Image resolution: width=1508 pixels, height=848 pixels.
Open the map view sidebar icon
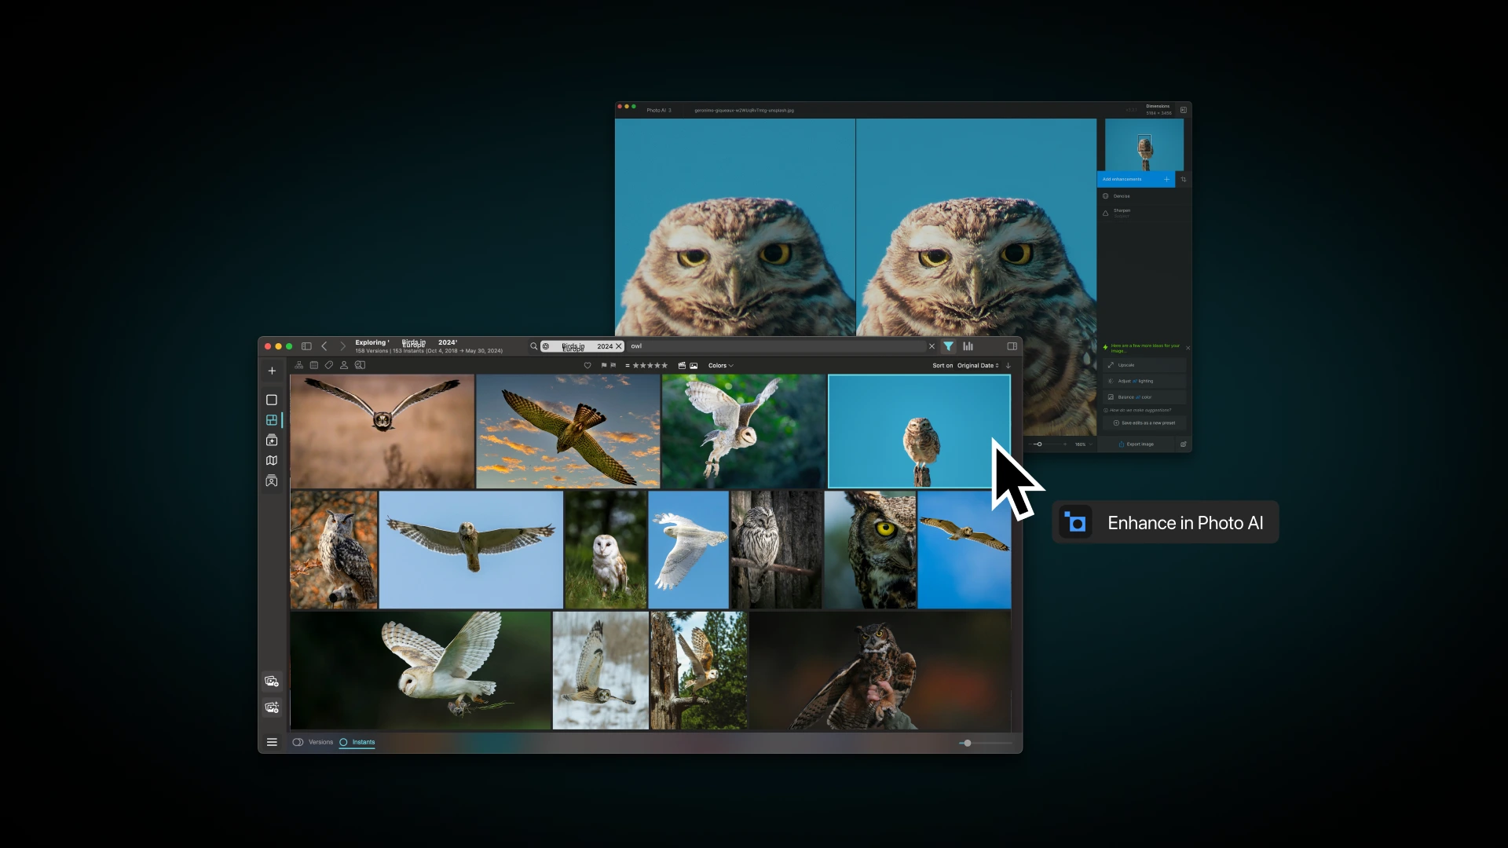click(272, 461)
